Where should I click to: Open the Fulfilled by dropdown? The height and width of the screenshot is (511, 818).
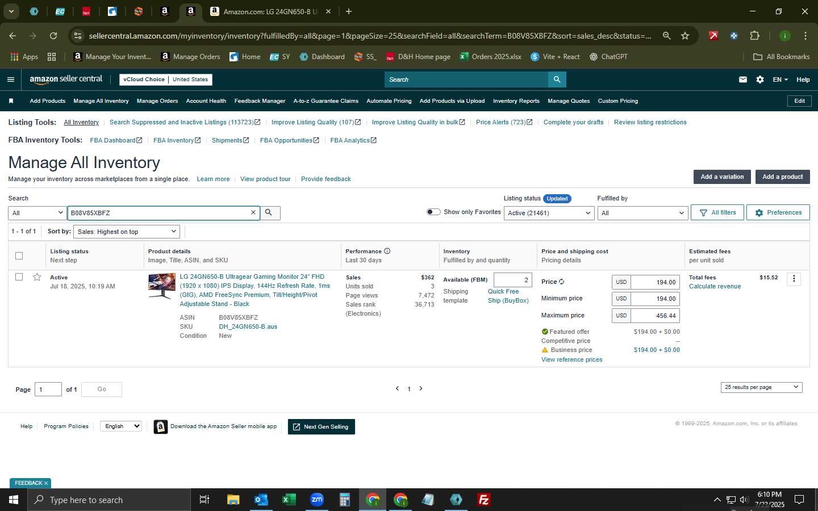(x=642, y=213)
